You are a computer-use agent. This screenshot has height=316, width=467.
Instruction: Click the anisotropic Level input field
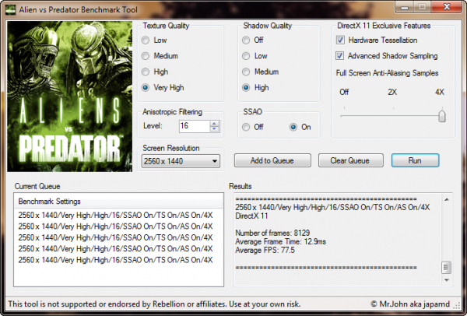194,126
